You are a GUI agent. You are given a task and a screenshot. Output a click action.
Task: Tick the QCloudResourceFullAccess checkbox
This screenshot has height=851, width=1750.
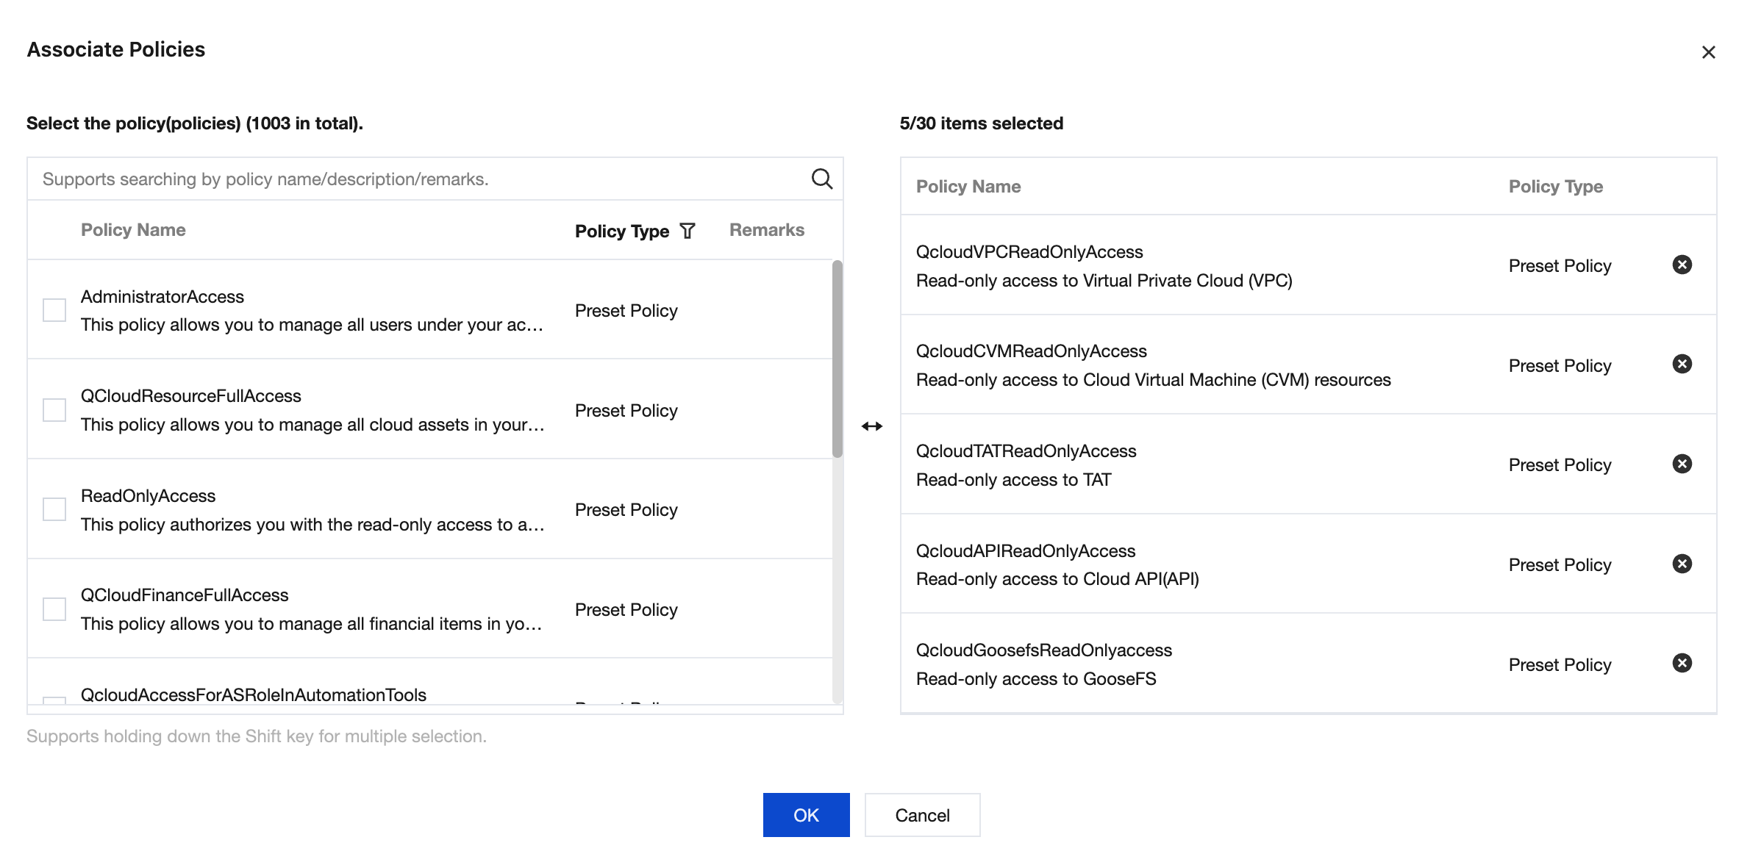[x=54, y=410]
